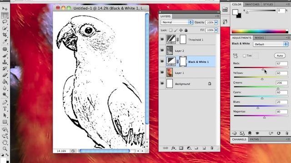291x163 pixels.
Task: Select the Path Selection tool
Action: [5, 115]
